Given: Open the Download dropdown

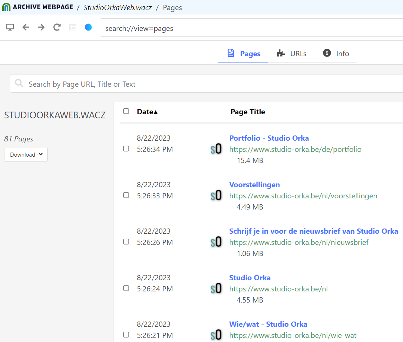Looking at the screenshot, I should [x=26, y=155].
